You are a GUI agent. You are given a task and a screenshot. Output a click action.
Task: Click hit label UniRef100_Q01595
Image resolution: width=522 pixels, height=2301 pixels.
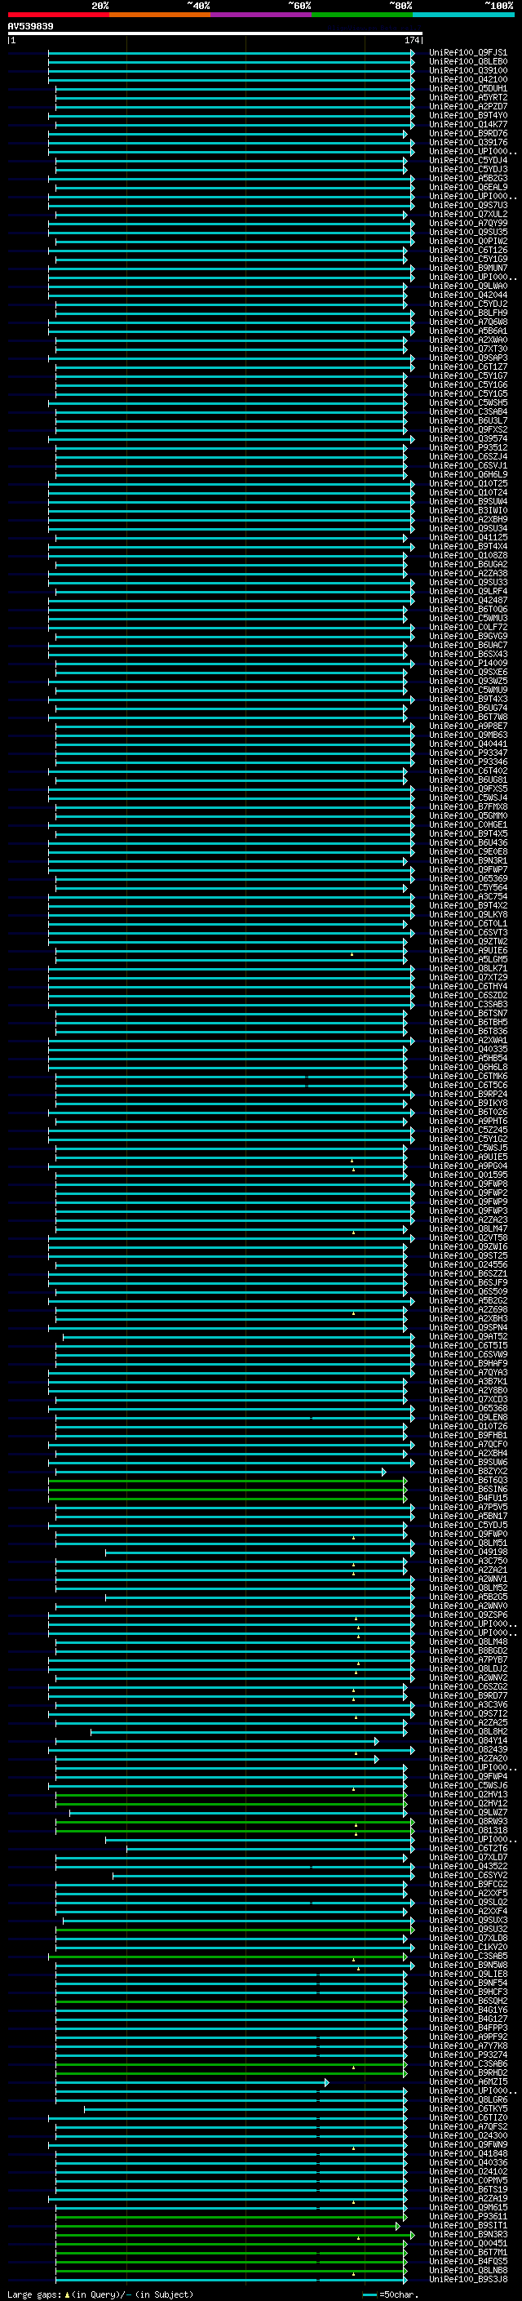467,1175
